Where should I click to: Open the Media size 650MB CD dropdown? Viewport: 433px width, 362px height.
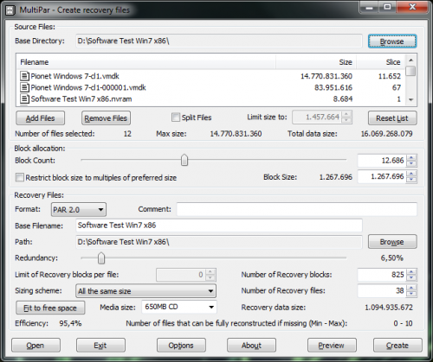coord(179,307)
